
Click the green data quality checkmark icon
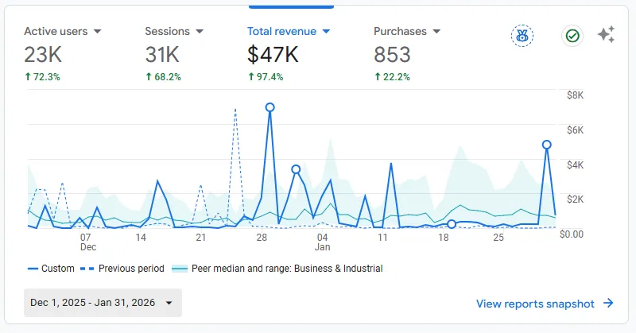pos(572,36)
